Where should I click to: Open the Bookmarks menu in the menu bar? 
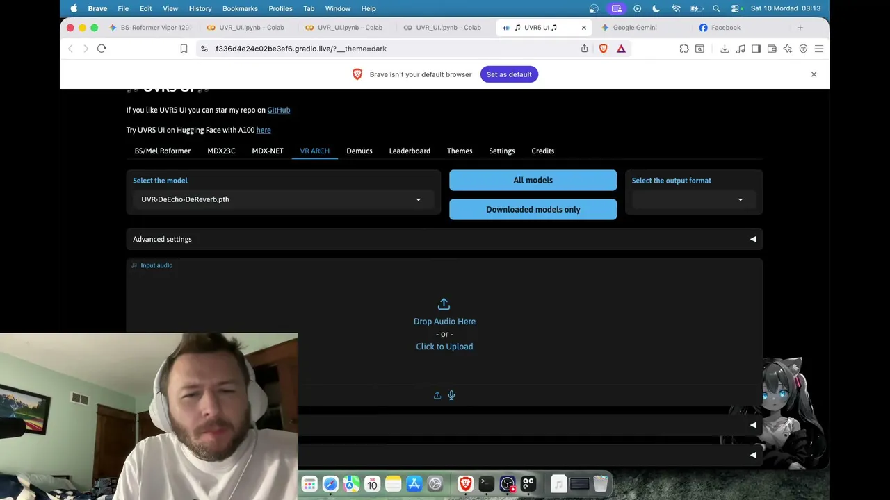(240, 8)
